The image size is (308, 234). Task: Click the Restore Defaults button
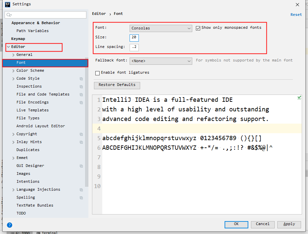tap(117, 85)
